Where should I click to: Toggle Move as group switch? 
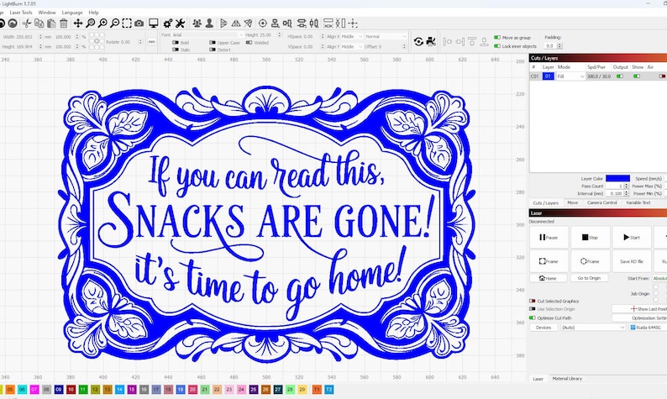coord(496,38)
